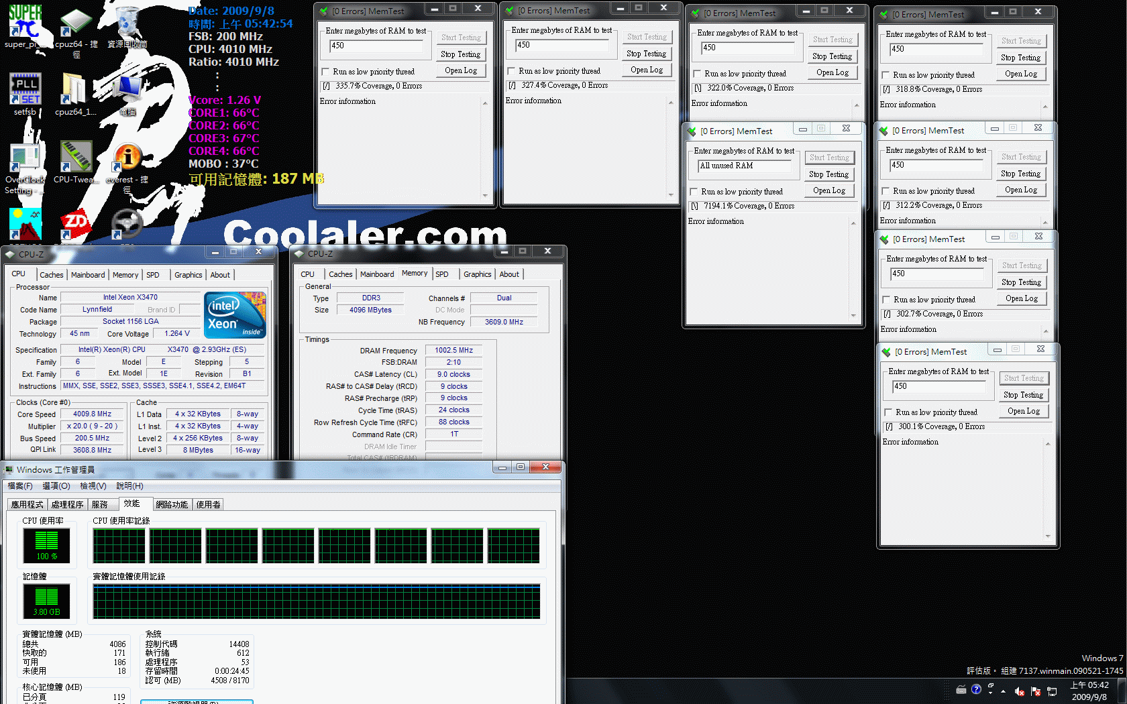The width and height of the screenshot is (1127, 704).
Task: Click the language bar restore icon in the tray
Action: 990,686
